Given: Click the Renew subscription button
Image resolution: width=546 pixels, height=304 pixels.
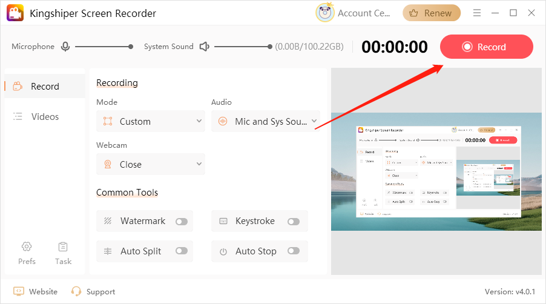Looking at the screenshot, I should tap(431, 13).
